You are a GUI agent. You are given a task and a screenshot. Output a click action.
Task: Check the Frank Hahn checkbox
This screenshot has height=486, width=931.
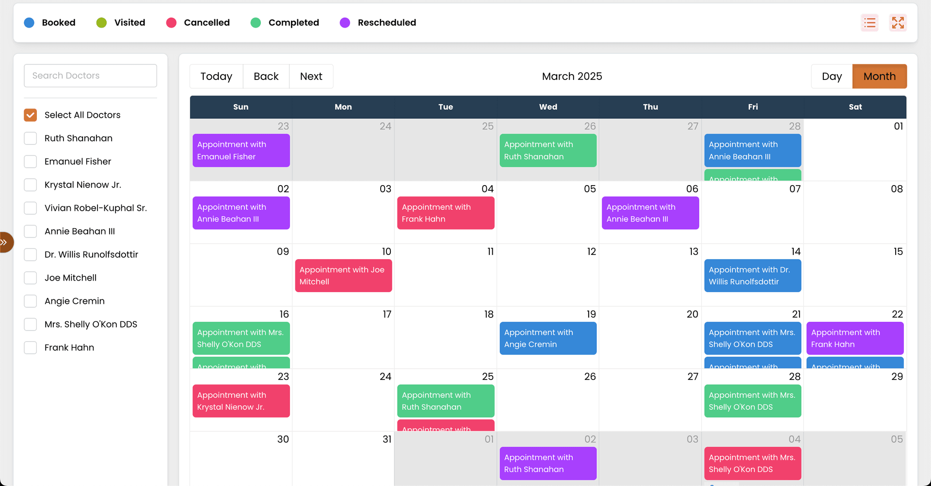[x=30, y=347]
